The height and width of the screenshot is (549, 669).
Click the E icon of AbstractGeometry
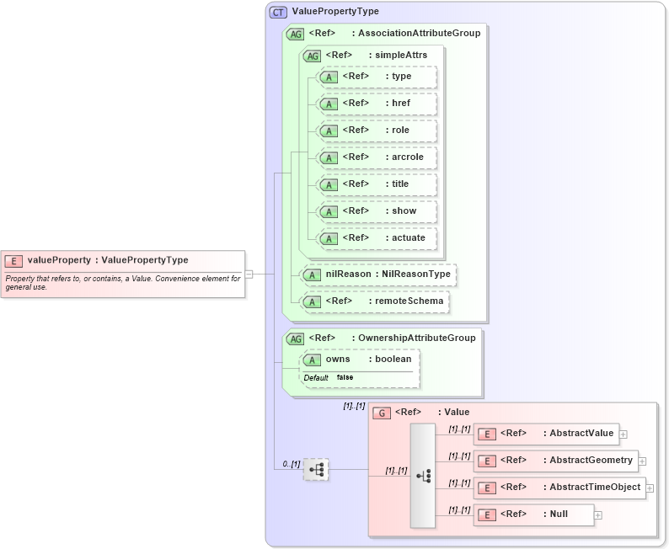click(x=487, y=461)
